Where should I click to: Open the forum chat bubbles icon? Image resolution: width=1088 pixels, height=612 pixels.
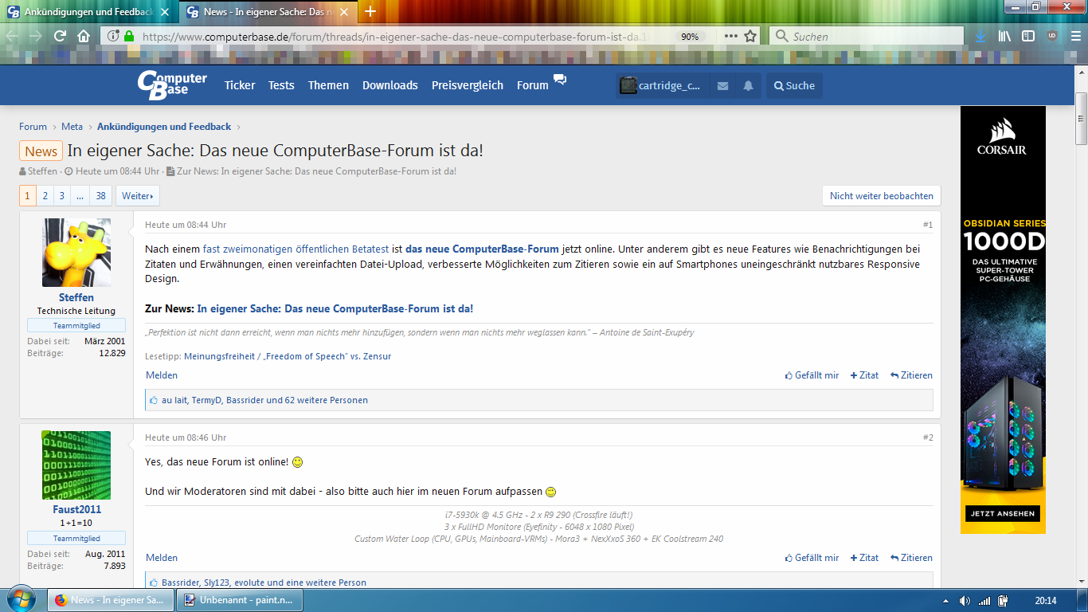[x=560, y=80]
